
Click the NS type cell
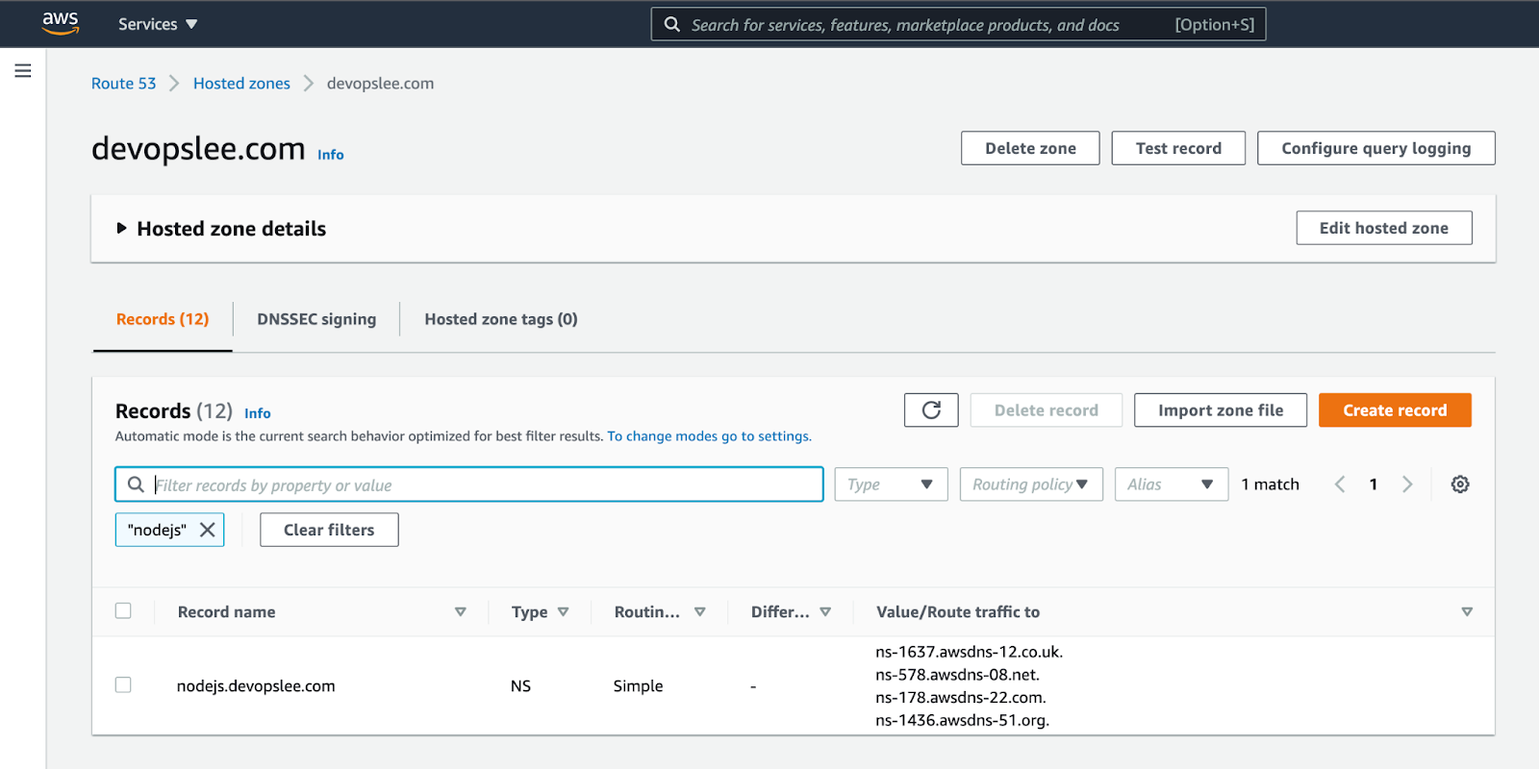pyautogui.click(x=520, y=686)
